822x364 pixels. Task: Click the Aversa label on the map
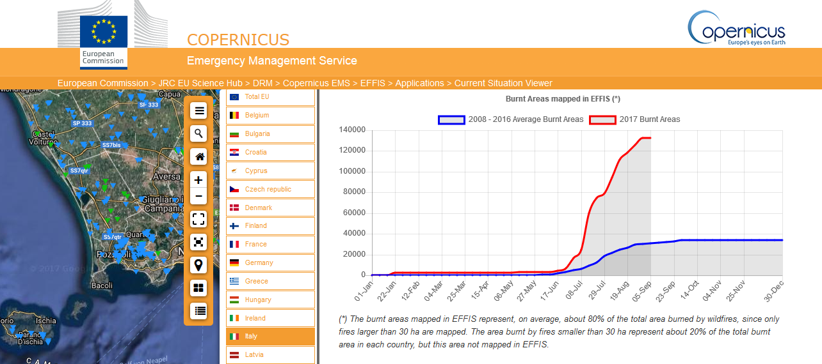click(166, 176)
